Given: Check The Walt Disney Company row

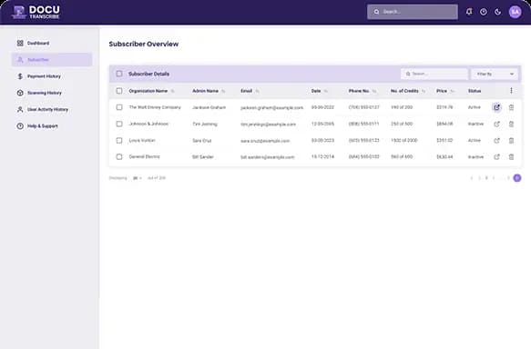Looking at the screenshot, I should [x=119, y=107].
